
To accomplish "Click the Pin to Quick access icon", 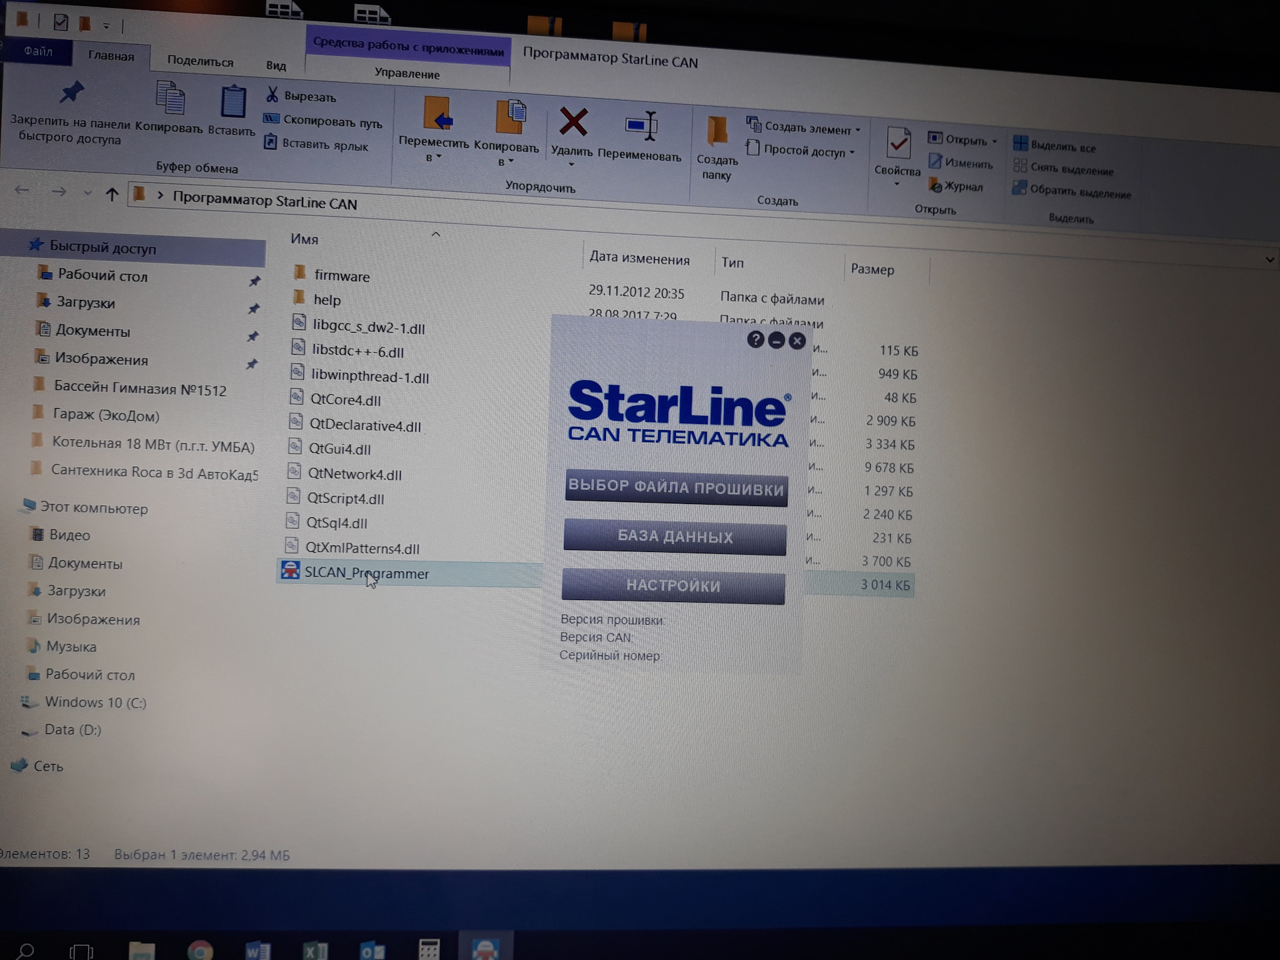I will pos(72,92).
